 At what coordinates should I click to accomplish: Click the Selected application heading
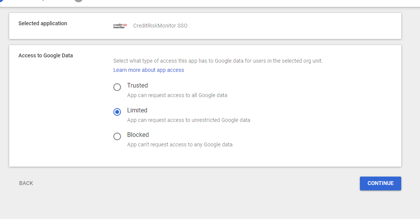42,23
